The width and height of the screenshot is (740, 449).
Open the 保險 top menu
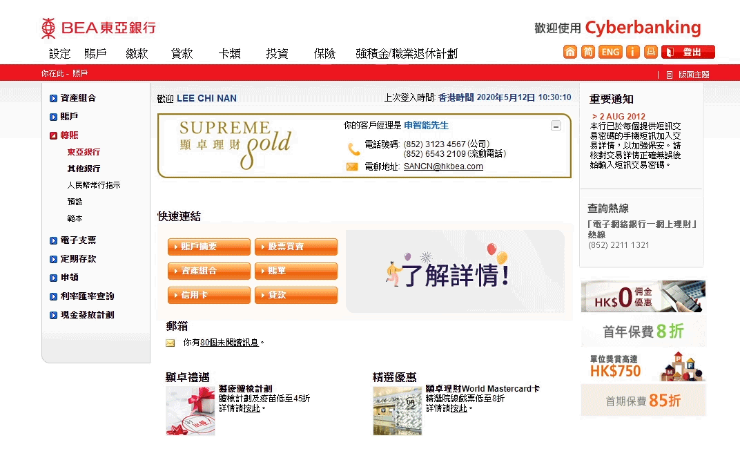pyautogui.click(x=324, y=54)
